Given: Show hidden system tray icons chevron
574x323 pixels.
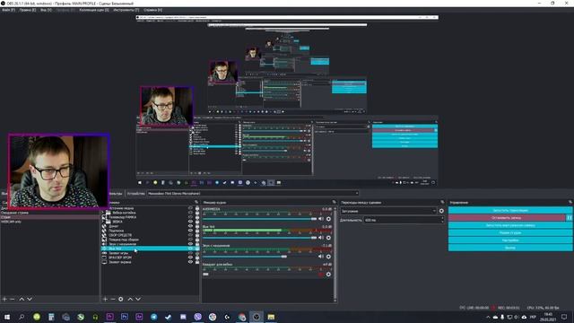Looking at the screenshot, I should click(488, 317).
